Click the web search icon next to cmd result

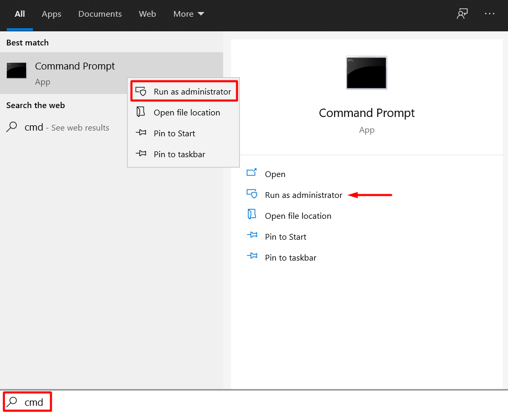(11, 127)
